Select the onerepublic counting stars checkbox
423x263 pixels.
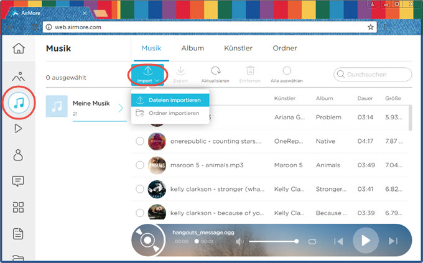(140, 141)
